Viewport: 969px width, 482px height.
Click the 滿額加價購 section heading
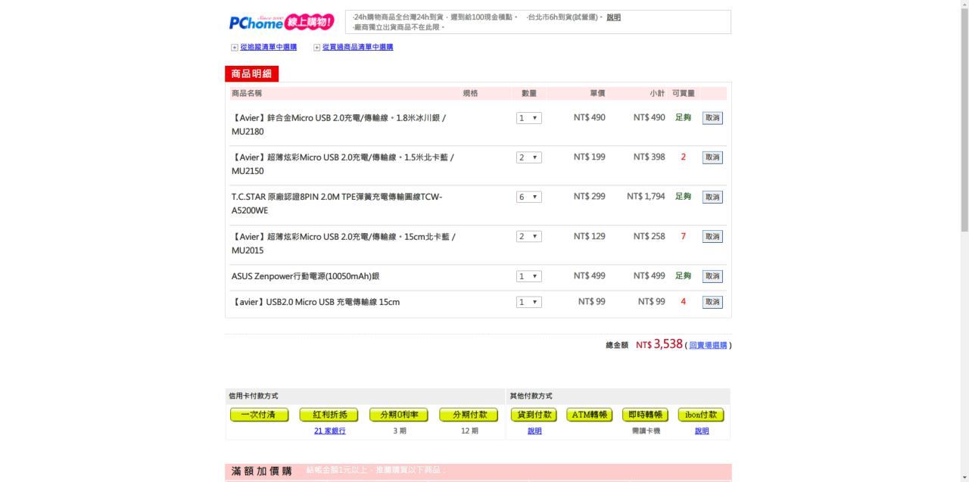pos(261,471)
